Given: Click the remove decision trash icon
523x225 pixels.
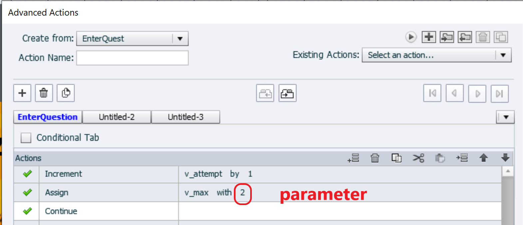Looking at the screenshot, I should coord(44,93).
